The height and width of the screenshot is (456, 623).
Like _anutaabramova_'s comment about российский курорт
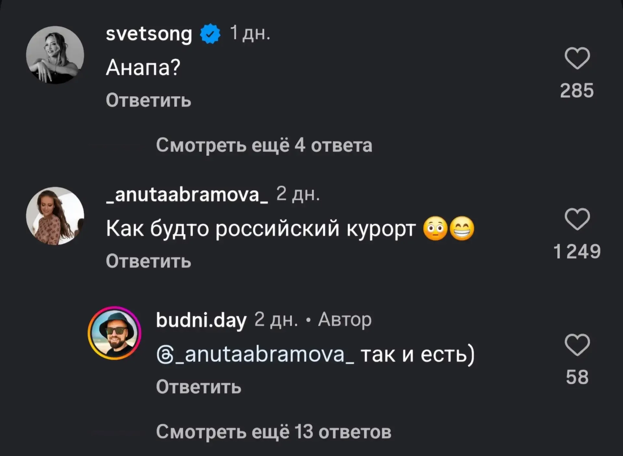click(x=577, y=219)
